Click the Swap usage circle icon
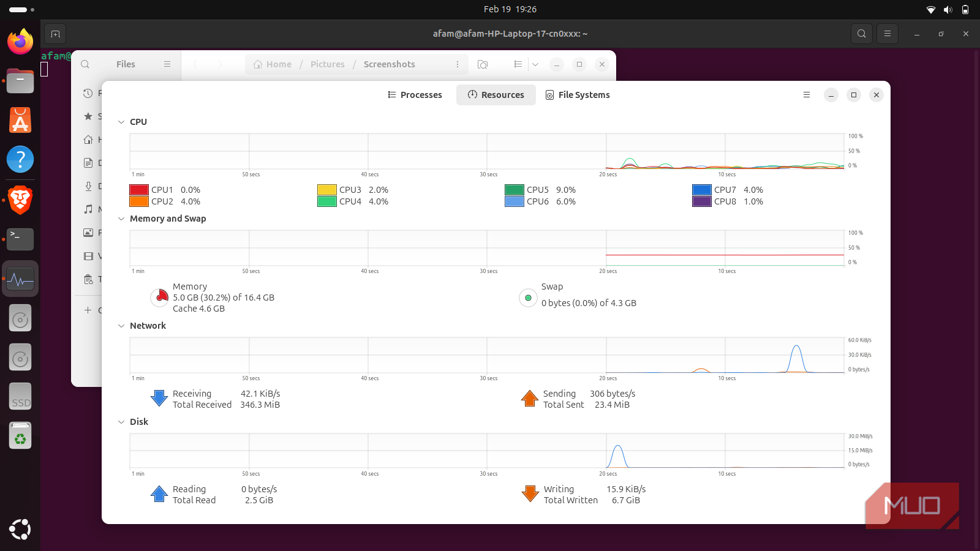980x551 pixels. [528, 298]
